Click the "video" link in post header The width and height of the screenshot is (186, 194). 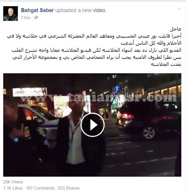tap(100, 10)
